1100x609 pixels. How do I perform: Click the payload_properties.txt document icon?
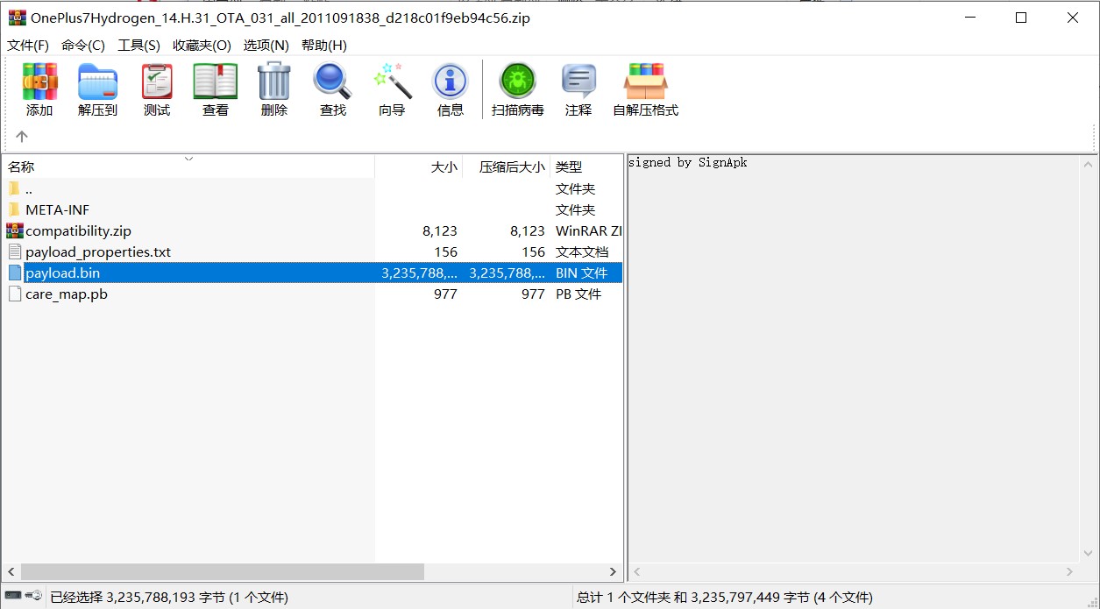(x=14, y=251)
